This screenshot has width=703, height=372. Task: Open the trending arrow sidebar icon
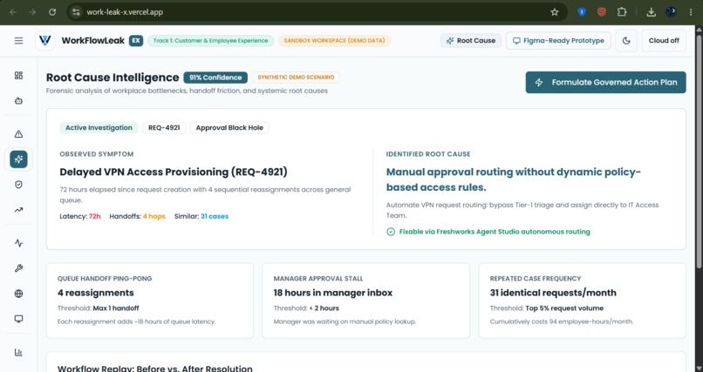pos(18,209)
